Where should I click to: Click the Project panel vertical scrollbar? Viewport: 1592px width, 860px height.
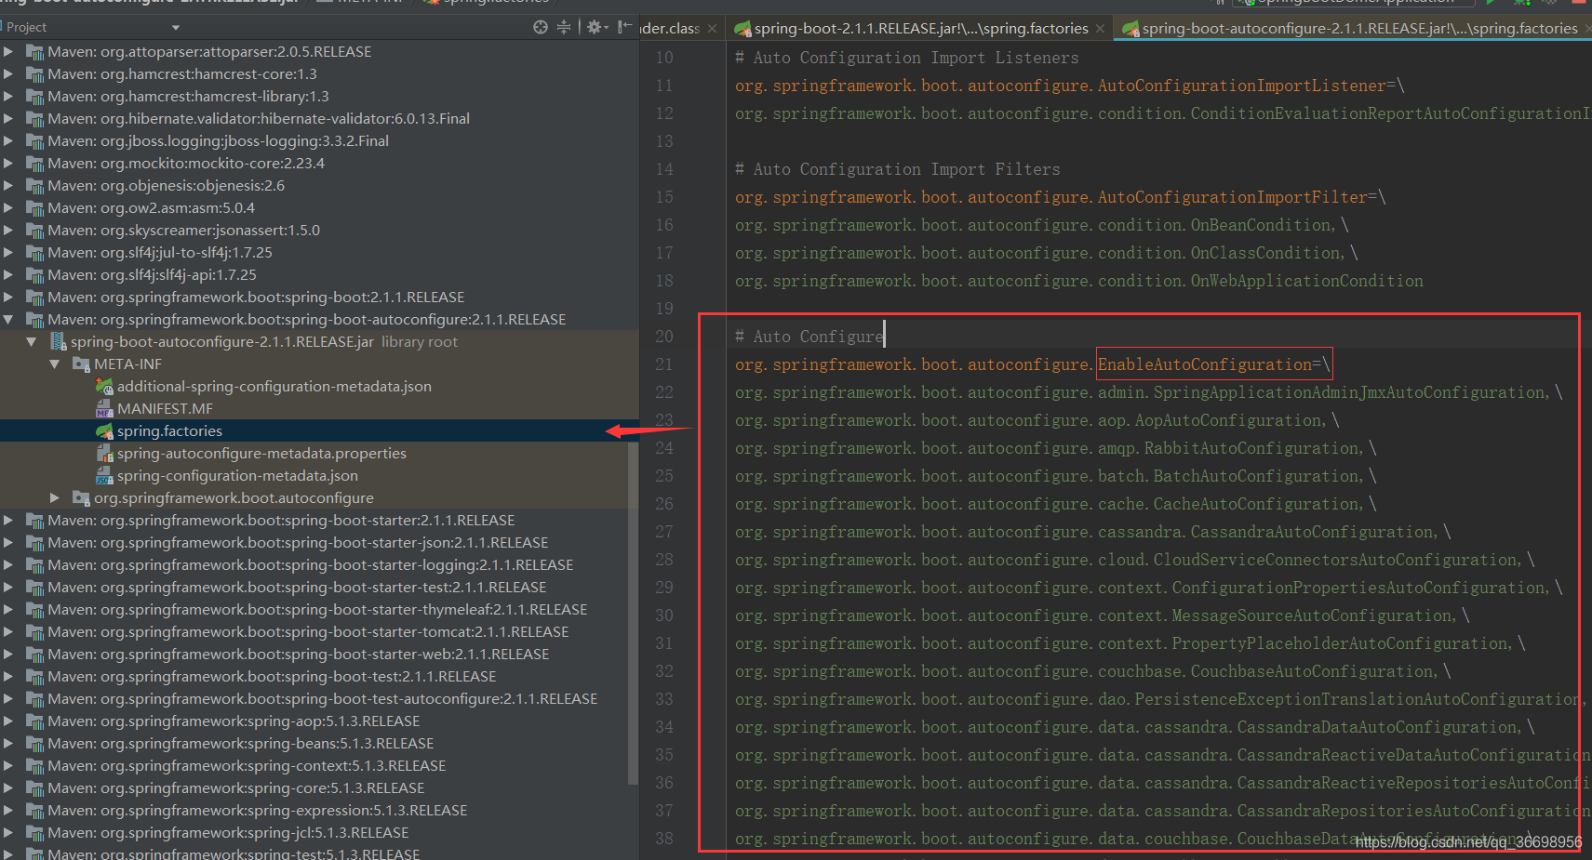click(x=634, y=614)
